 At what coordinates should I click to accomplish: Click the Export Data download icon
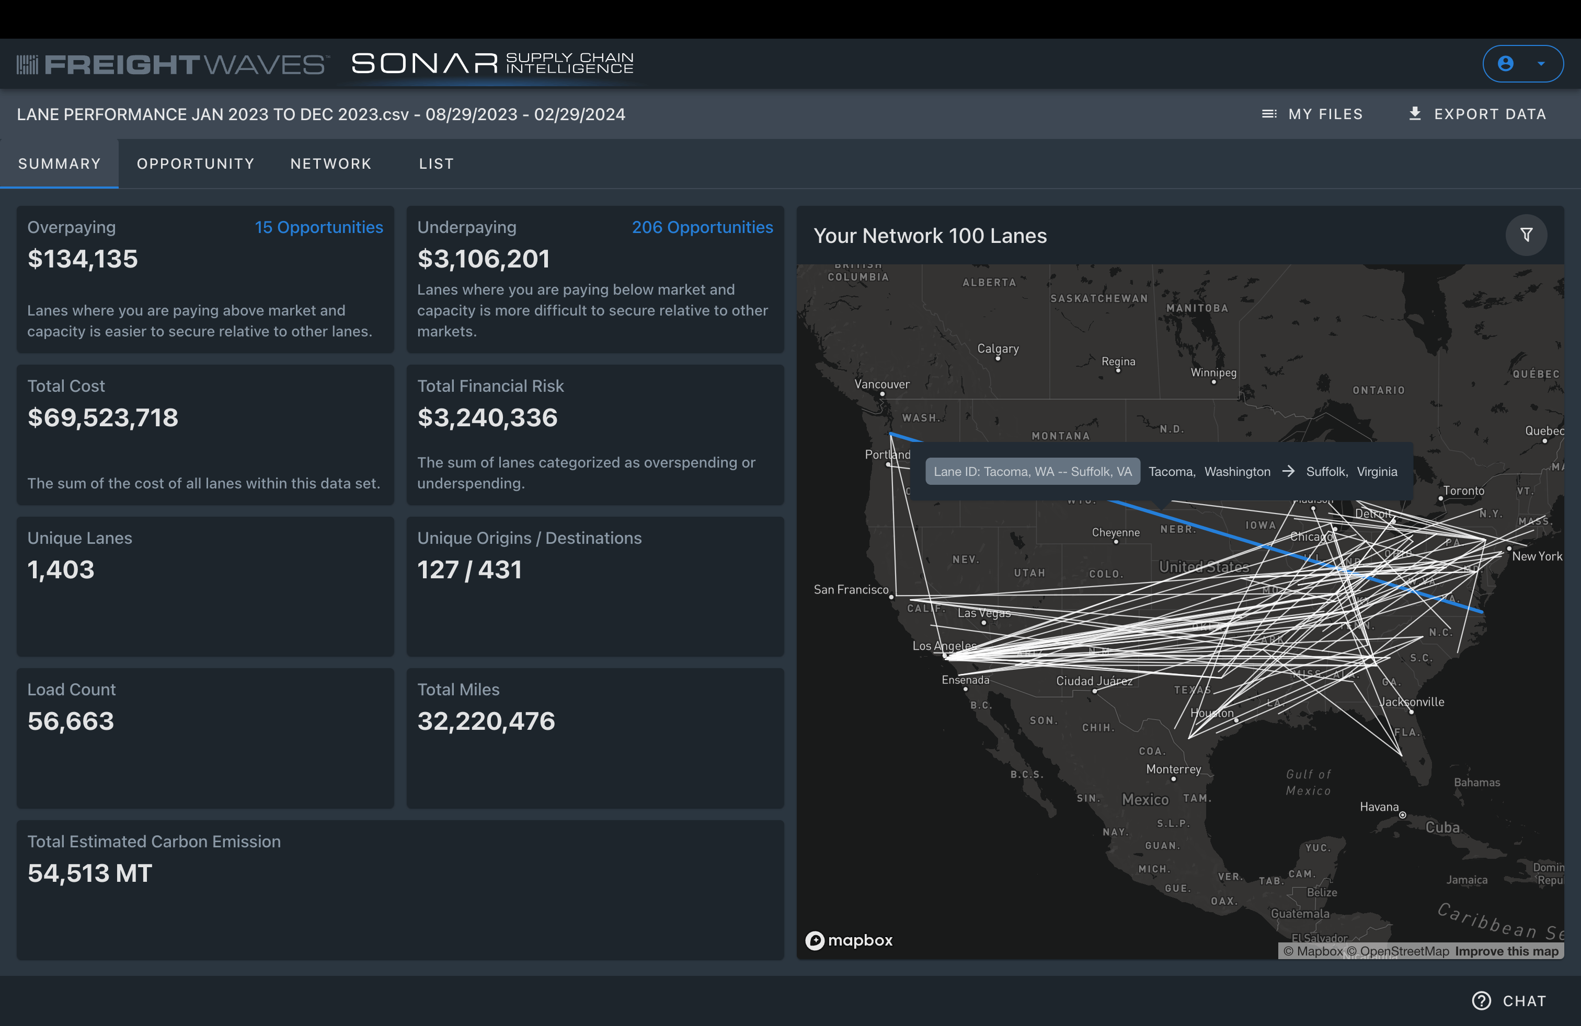pyautogui.click(x=1414, y=113)
